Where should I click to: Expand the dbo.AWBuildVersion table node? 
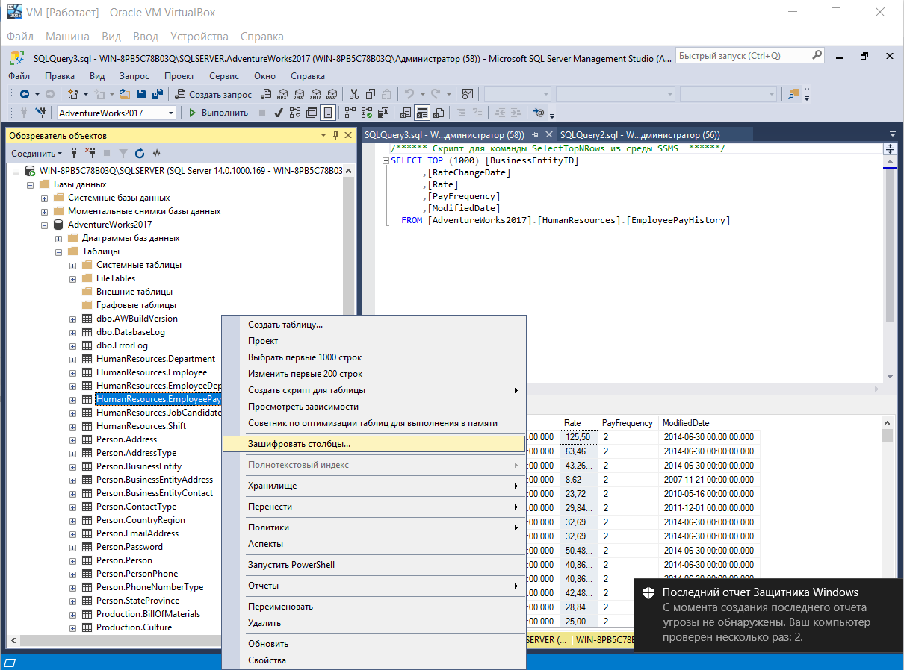[73, 319]
